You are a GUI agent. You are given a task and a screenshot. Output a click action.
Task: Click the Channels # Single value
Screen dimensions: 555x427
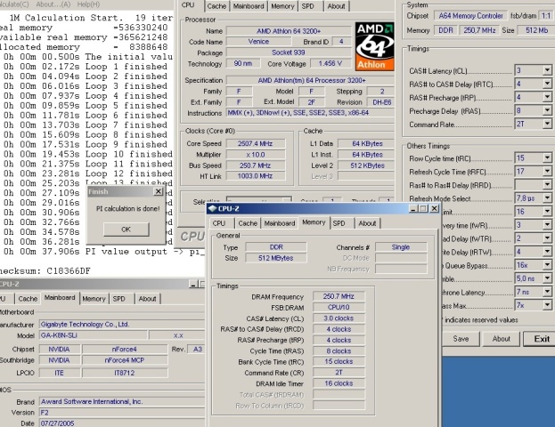pos(401,247)
